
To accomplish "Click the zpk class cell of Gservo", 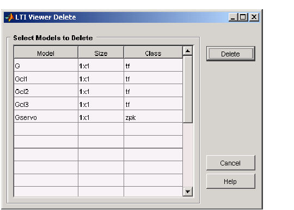I will (x=153, y=117).
